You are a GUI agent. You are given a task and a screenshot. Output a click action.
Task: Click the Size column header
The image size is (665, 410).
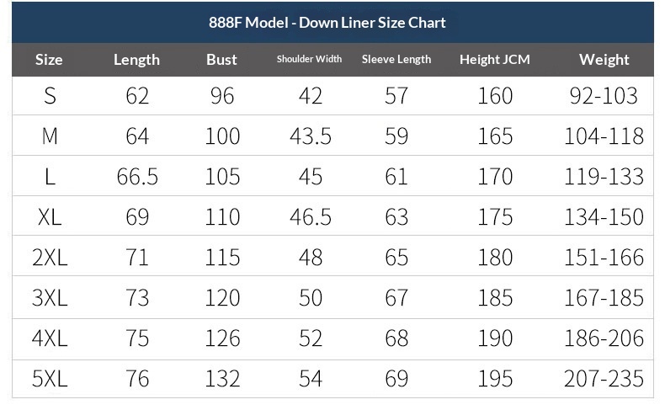49,60
